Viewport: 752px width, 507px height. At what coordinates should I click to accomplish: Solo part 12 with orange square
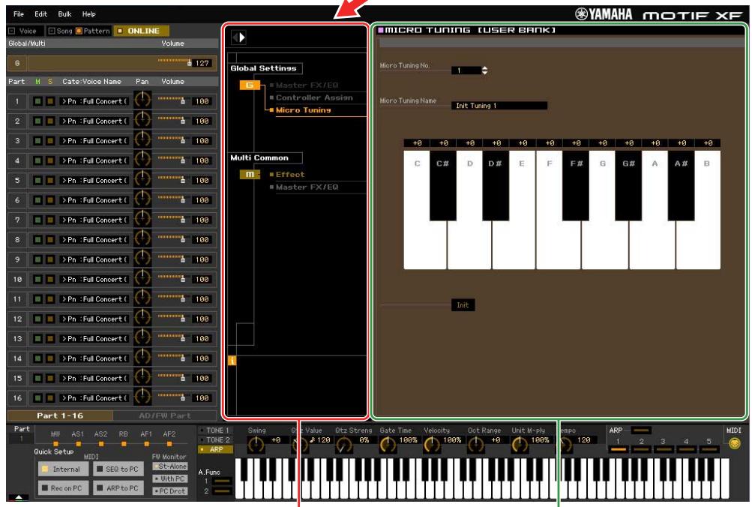[50, 319]
